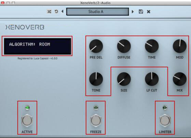Click the DIFFUSE knob
The height and width of the screenshot is (138, 191).
124,46
